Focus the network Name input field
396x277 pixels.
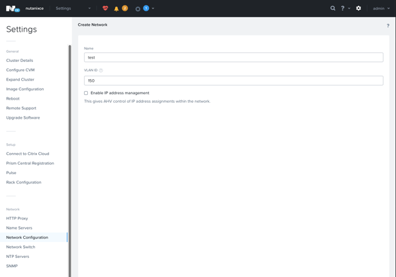[233, 57]
